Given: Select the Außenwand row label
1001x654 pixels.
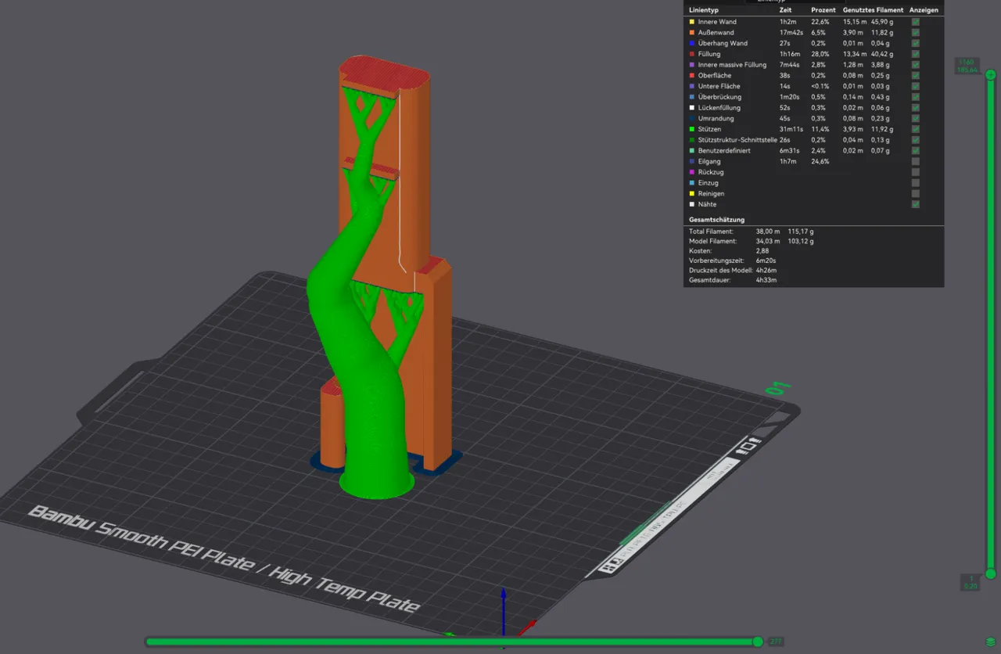Looking at the screenshot, I should pyautogui.click(x=716, y=33).
